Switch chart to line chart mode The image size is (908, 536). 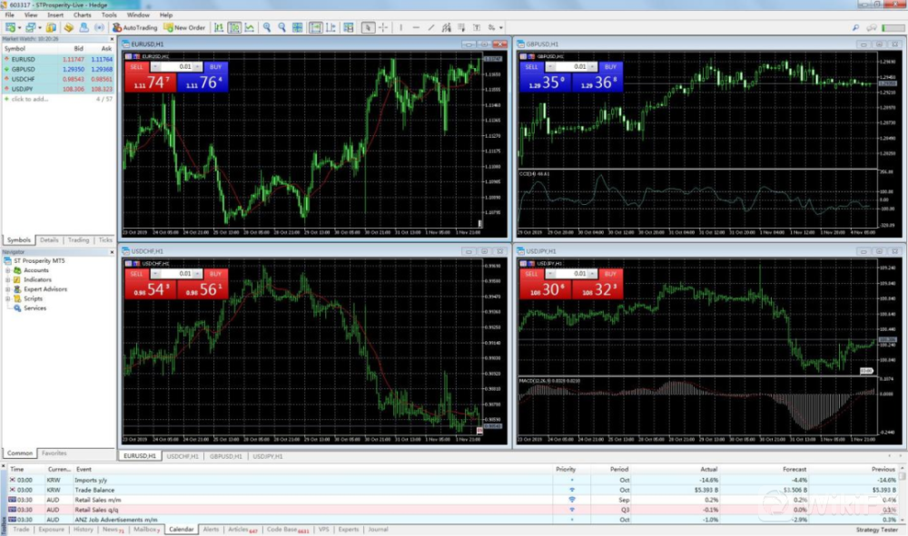coord(250,27)
